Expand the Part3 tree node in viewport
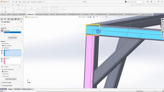Screen dimensions: 164x92 coord(24,17)
